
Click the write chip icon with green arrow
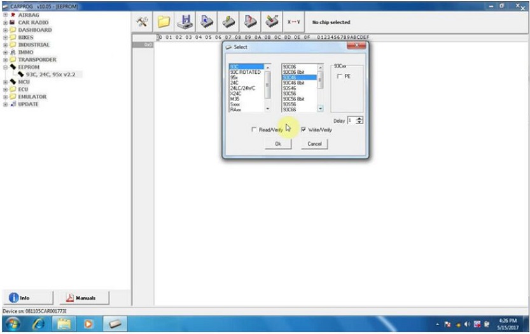pyautogui.click(x=228, y=22)
